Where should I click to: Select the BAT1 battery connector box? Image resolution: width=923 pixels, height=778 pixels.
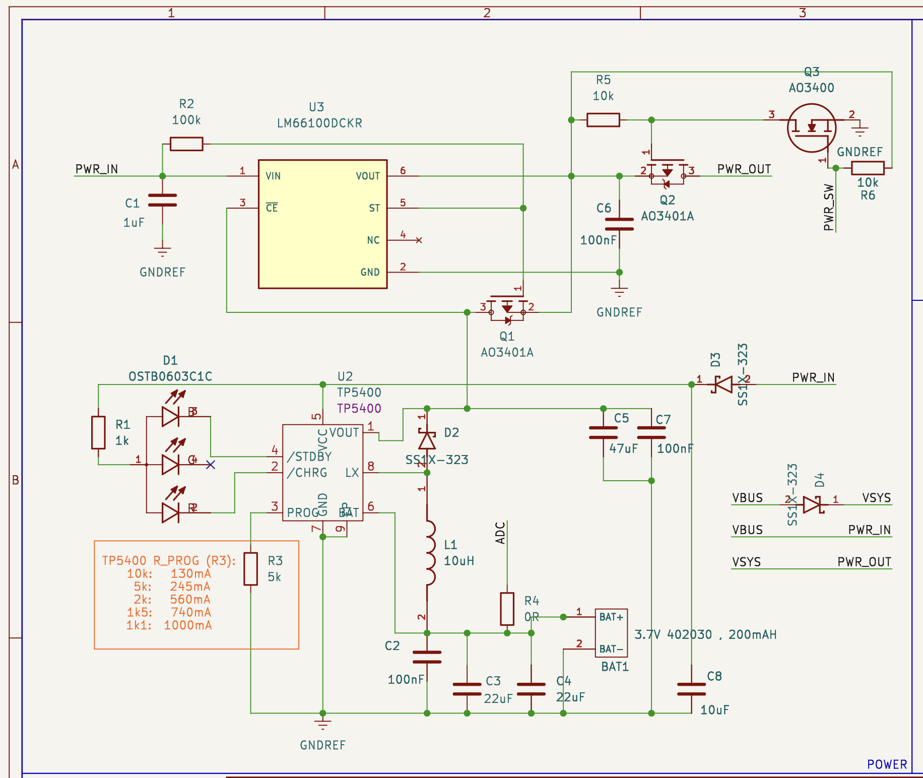coord(611,633)
